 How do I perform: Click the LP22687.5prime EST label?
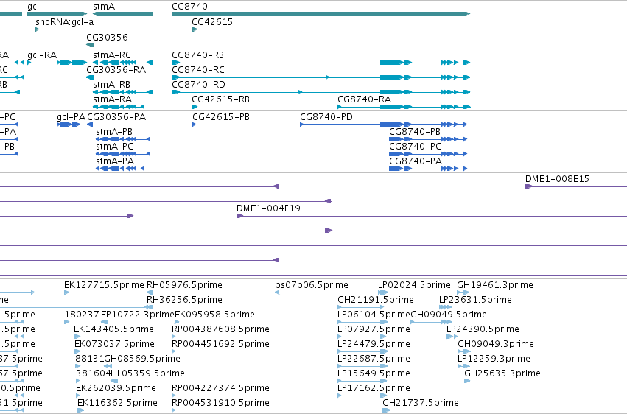point(374,359)
